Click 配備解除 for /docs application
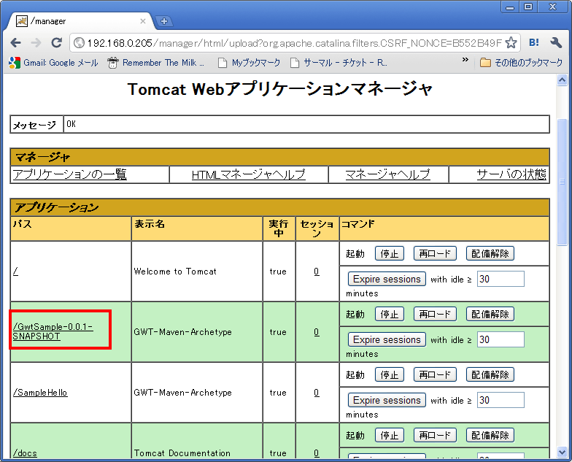The height and width of the screenshot is (462, 572). pos(490,435)
